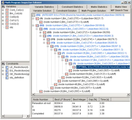The height and width of the screenshot is (120, 132).
Task: Click the C icon for EQ_Restriction(re)
Action: [7, 71]
